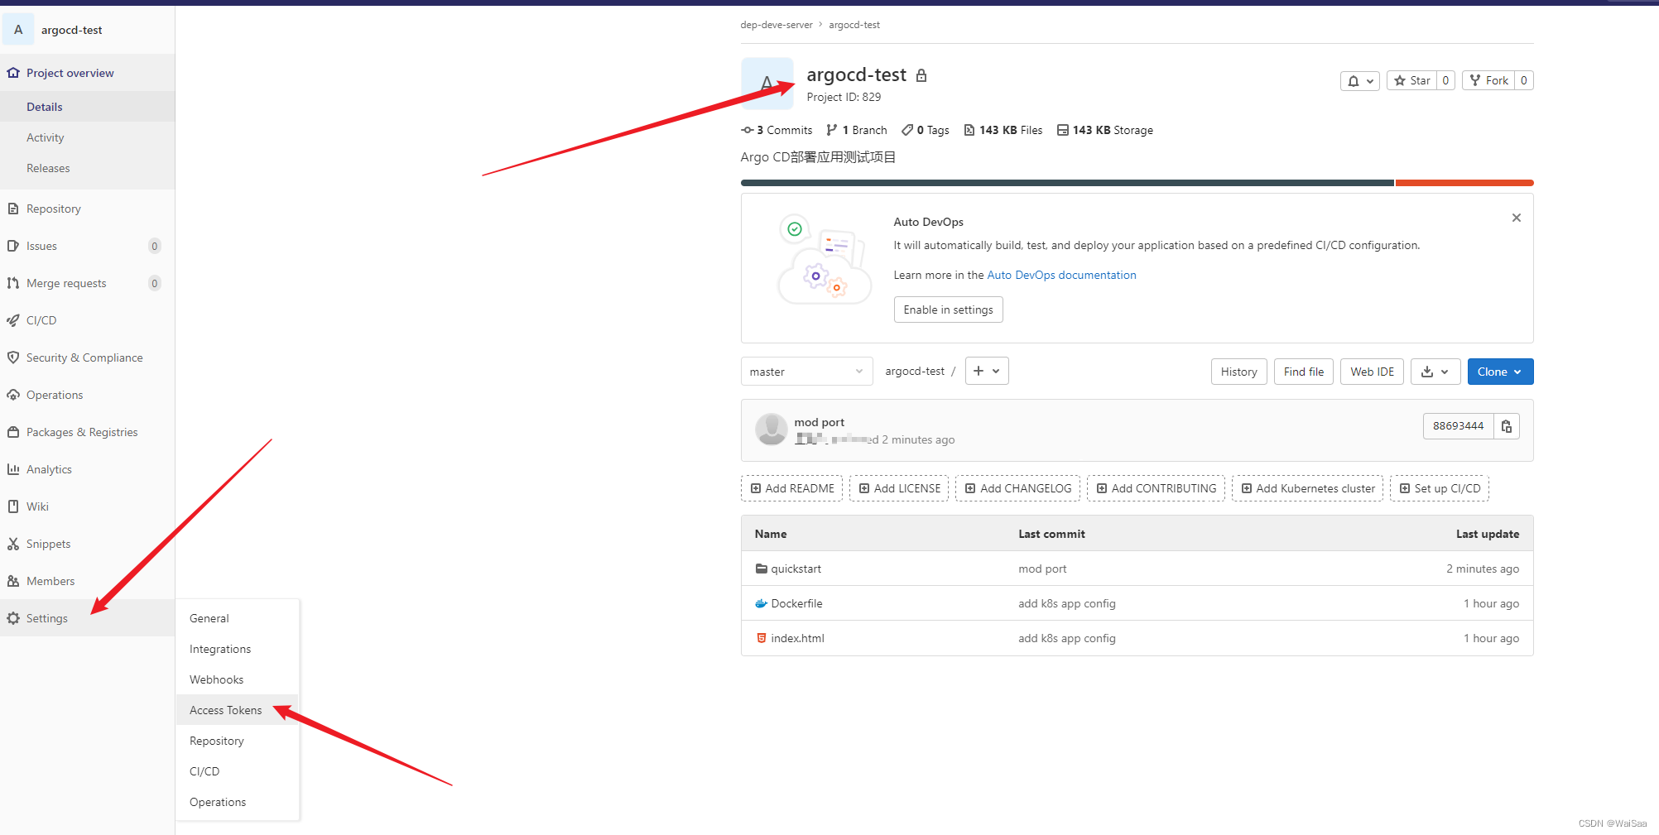Click the CI/CD rocket sidebar icon
Viewport: 1659px width, 835px height.
tap(13, 320)
